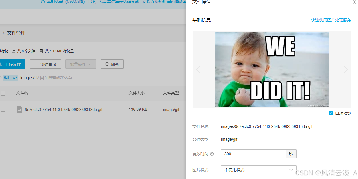Screen dimensions: 358x179
Task: Click the image file icon beside 9c7ecfc0 gif
Action: [x=20, y=110]
